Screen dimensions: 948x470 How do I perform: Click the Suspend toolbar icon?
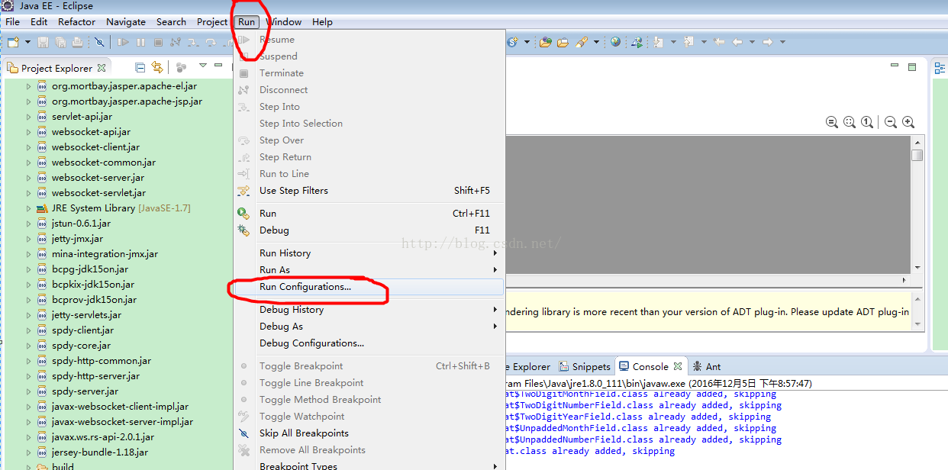pyautogui.click(x=140, y=42)
